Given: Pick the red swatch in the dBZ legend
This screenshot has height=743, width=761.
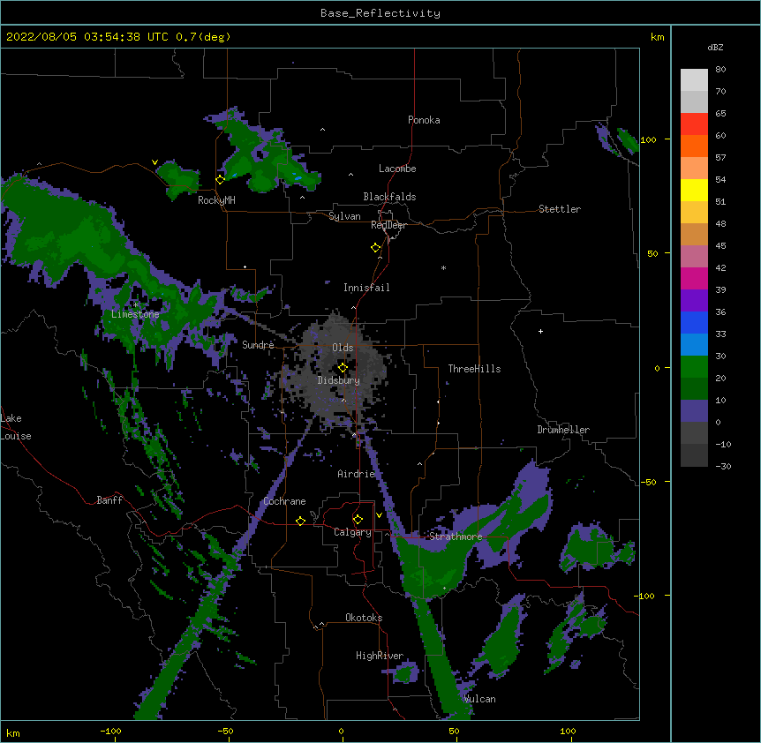Looking at the screenshot, I should click(x=694, y=124).
